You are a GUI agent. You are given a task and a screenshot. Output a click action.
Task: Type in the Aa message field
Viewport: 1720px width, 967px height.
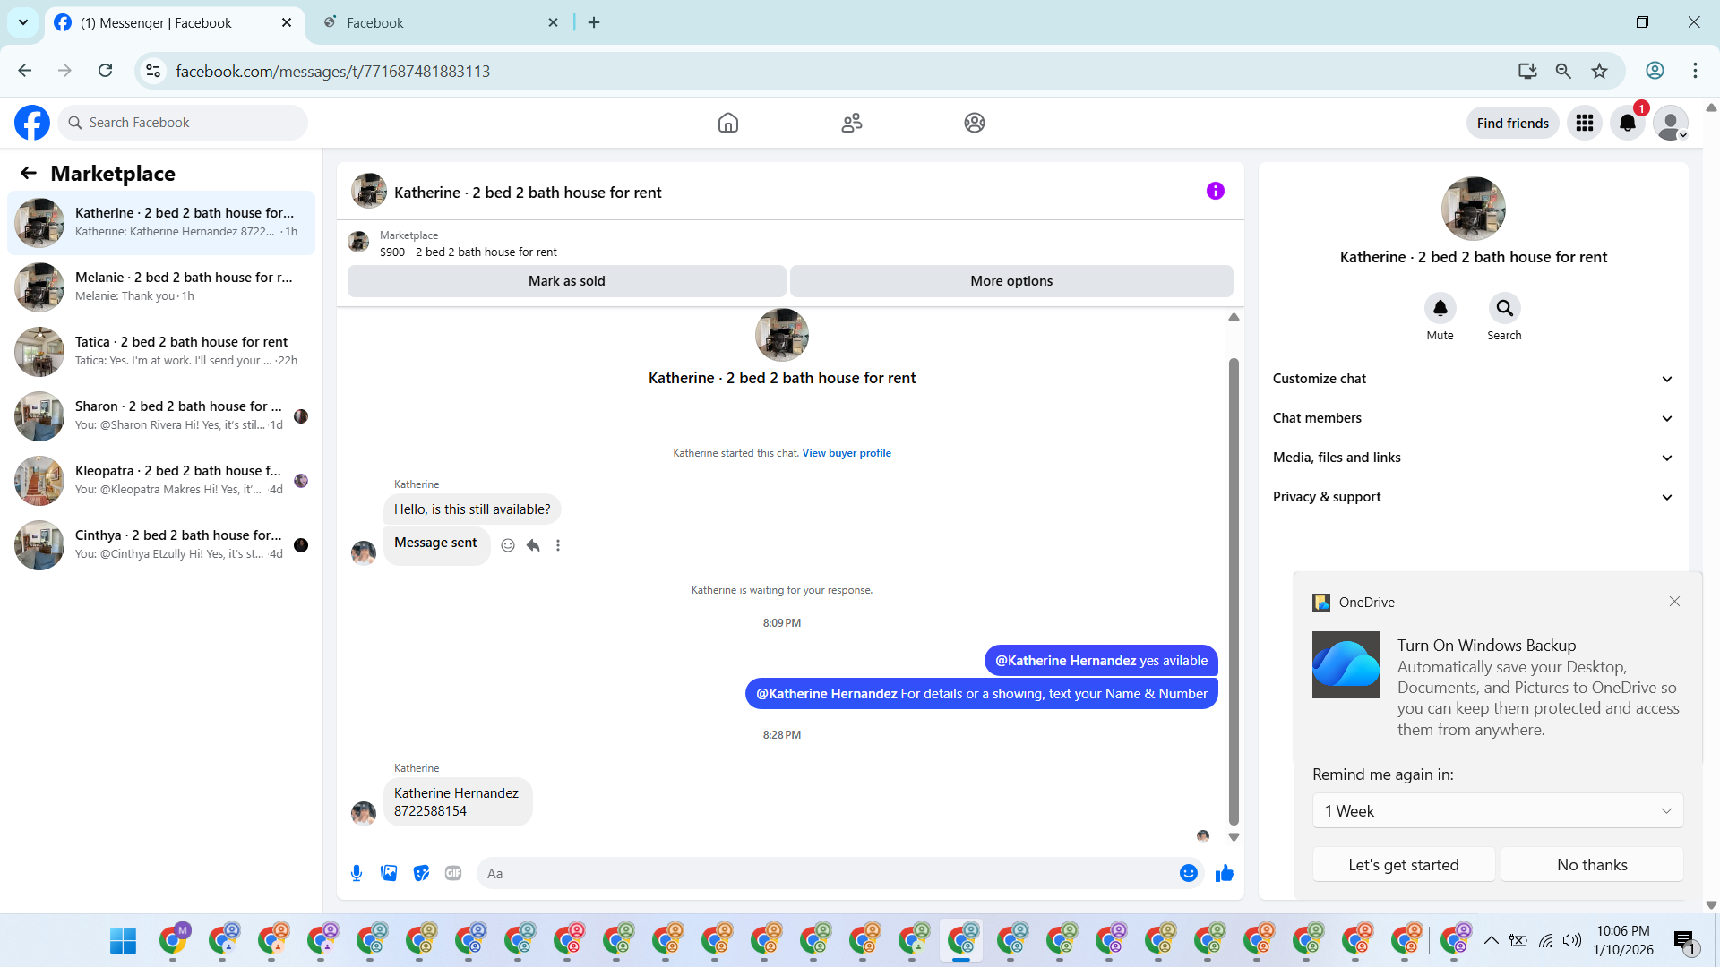(x=824, y=873)
